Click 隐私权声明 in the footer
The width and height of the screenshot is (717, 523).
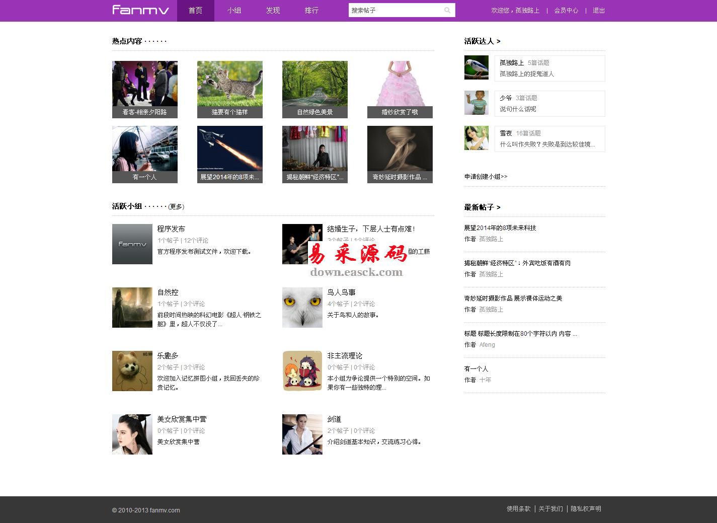pos(585,509)
